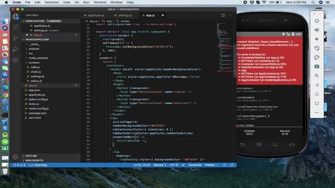Image resolution: width=335 pixels, height=188 pixels.
Task: Click errors and warnings count in status bar
Action: [19, 165]
